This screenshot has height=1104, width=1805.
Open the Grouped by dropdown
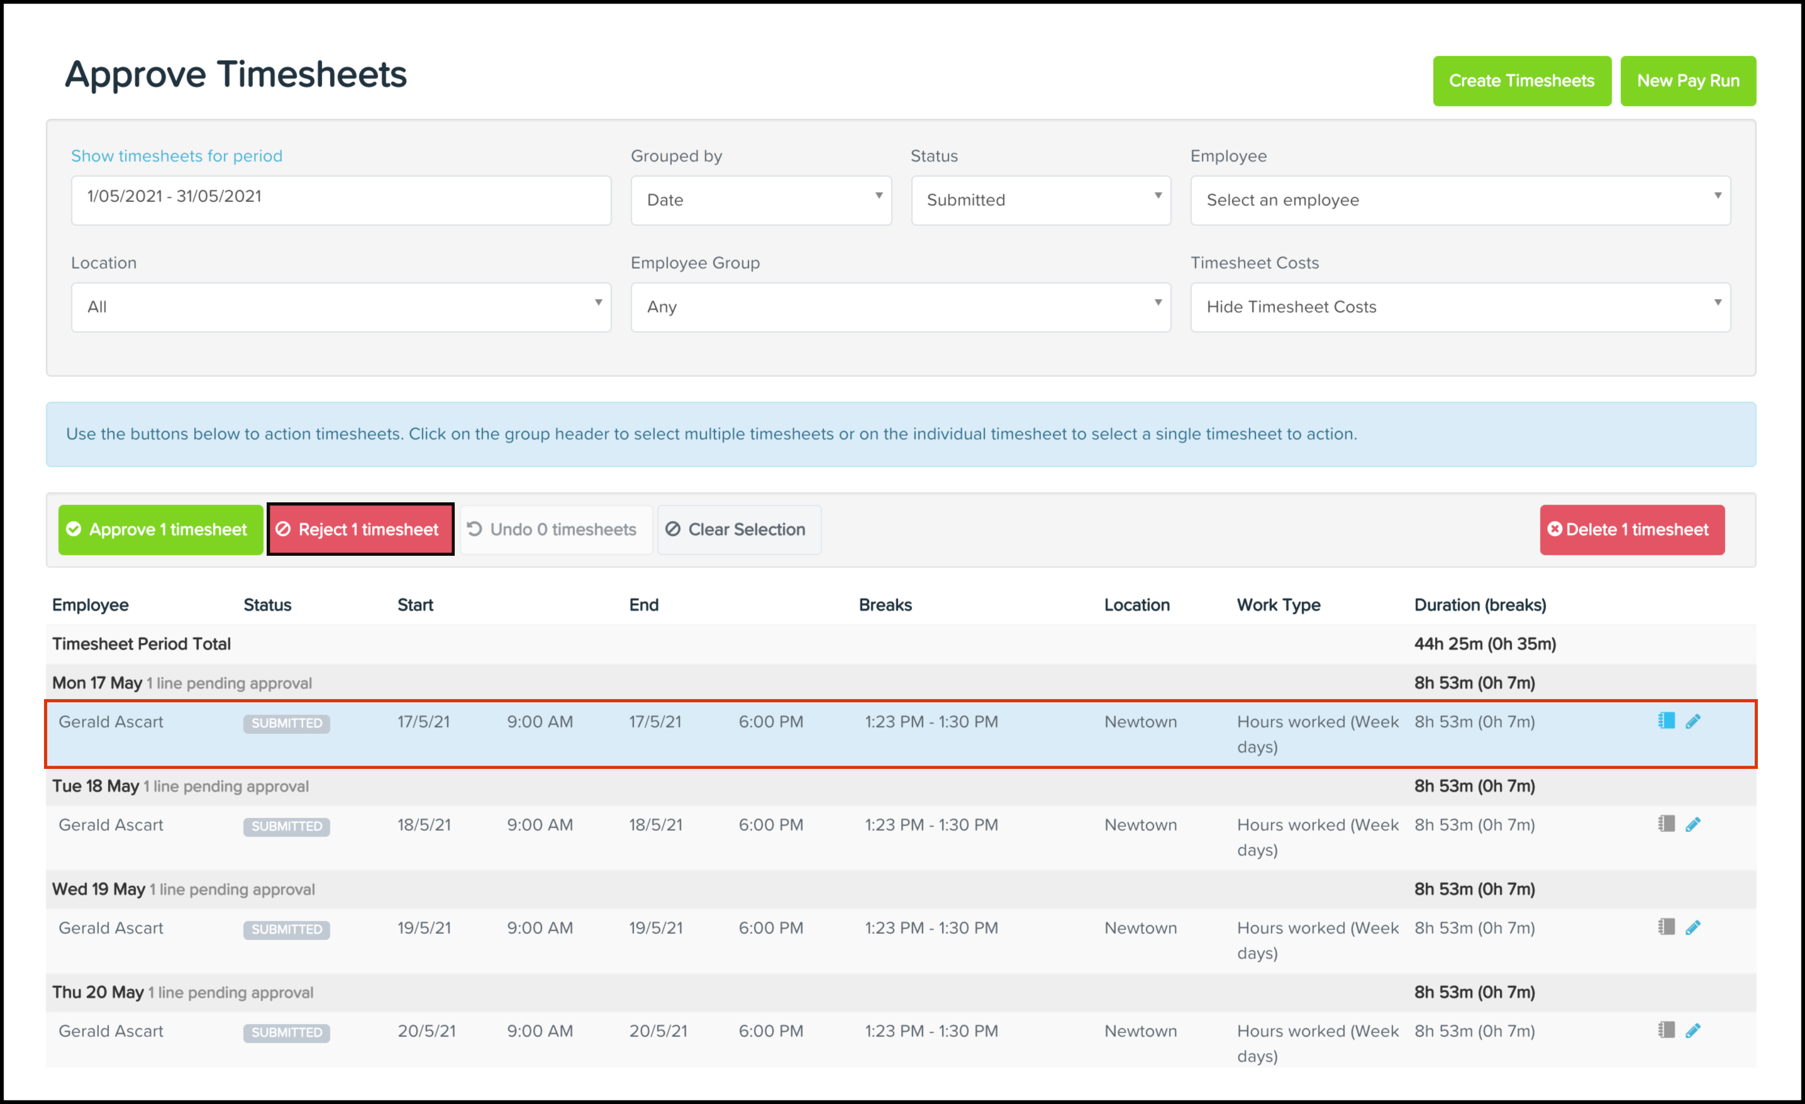coord(760,200)
